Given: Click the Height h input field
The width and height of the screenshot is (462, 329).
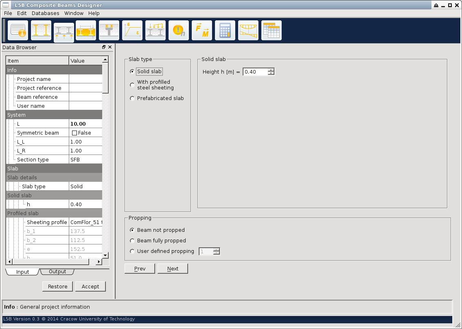Looking at the screenshot, I should coord(255,72).
